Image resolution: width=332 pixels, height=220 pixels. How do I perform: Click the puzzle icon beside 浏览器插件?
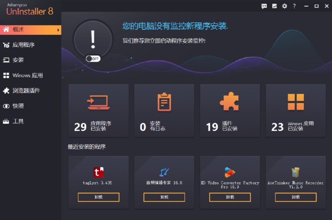pos(6,90)
